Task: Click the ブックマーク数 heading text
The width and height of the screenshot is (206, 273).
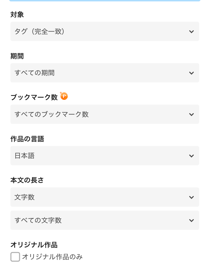Action: click(34, 97)
